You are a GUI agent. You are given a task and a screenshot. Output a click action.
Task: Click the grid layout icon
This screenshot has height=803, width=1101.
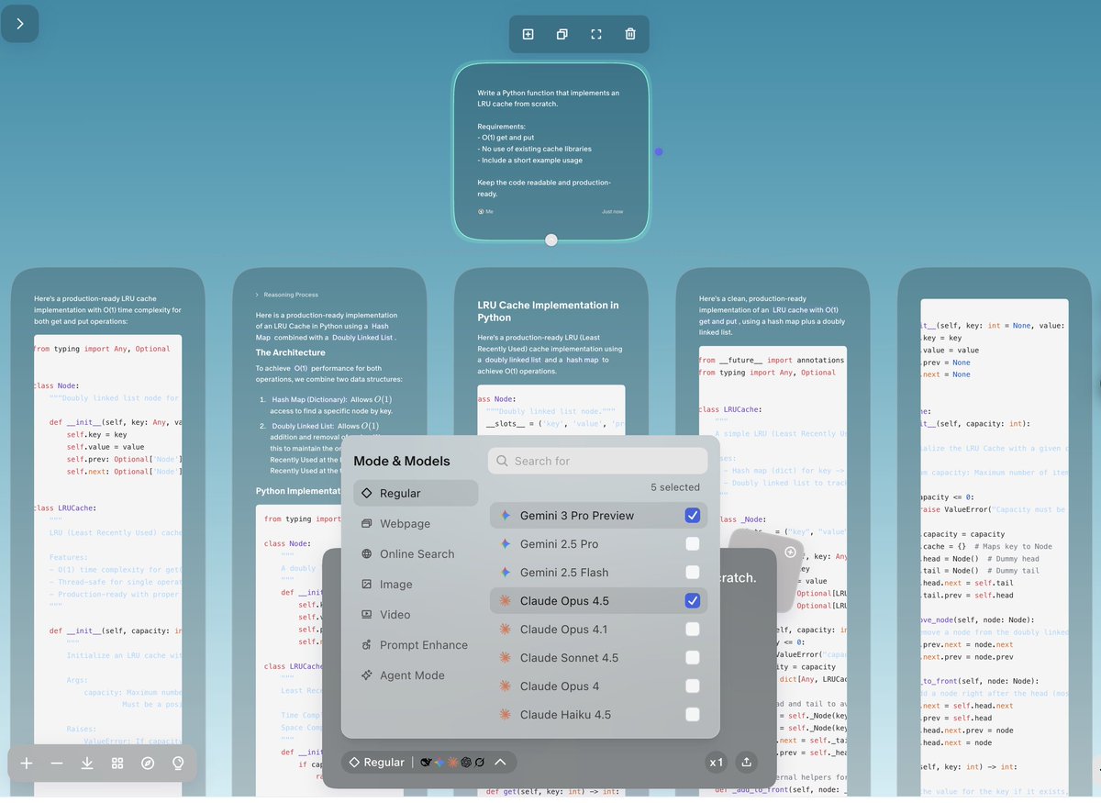point(117,763)
